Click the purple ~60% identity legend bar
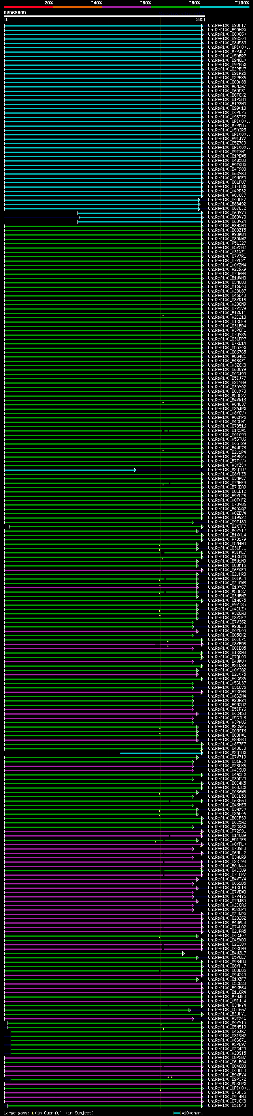 click(x=127, y=8)
